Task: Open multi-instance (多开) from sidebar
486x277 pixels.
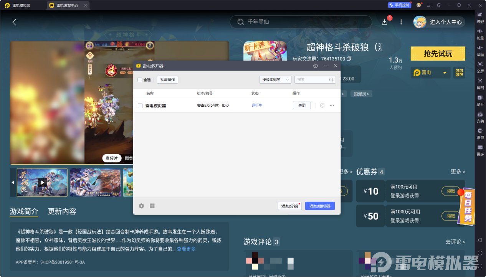Action: click(480, 100)
